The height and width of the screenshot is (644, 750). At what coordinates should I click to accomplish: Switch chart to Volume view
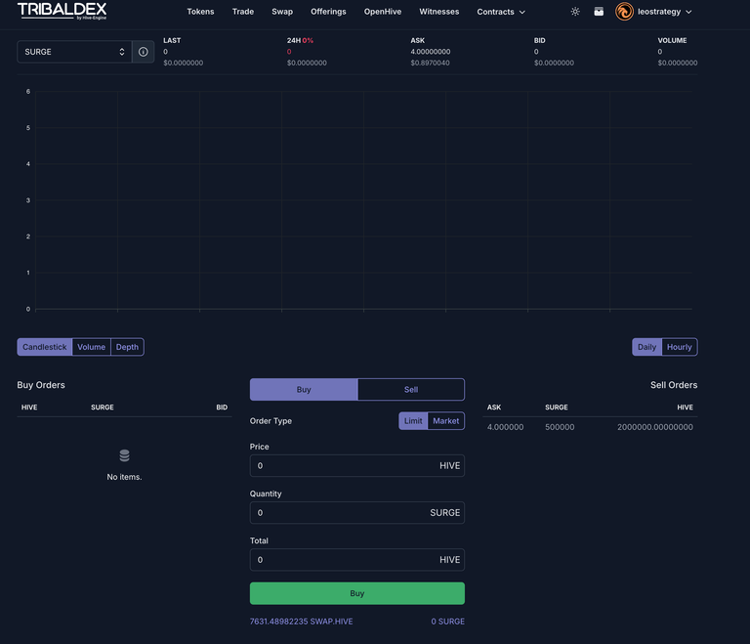92,347
